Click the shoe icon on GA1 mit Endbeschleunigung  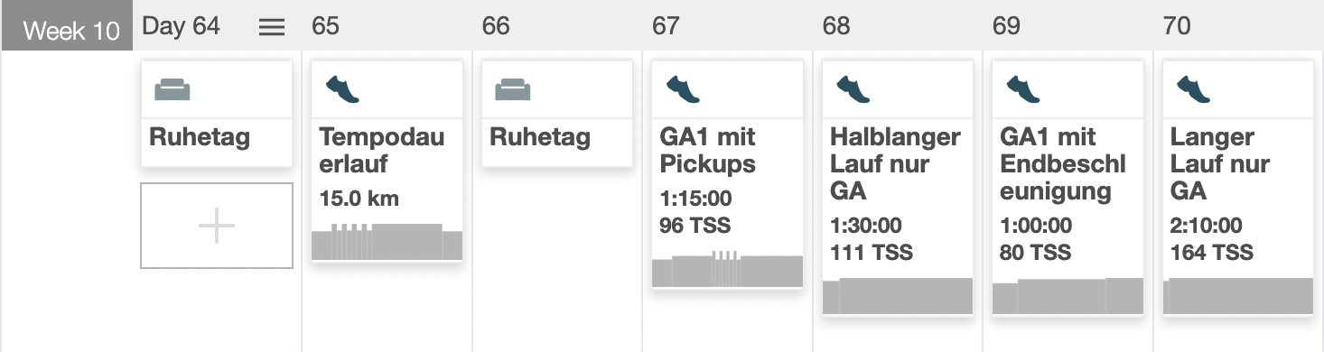tap(1023, 89)
